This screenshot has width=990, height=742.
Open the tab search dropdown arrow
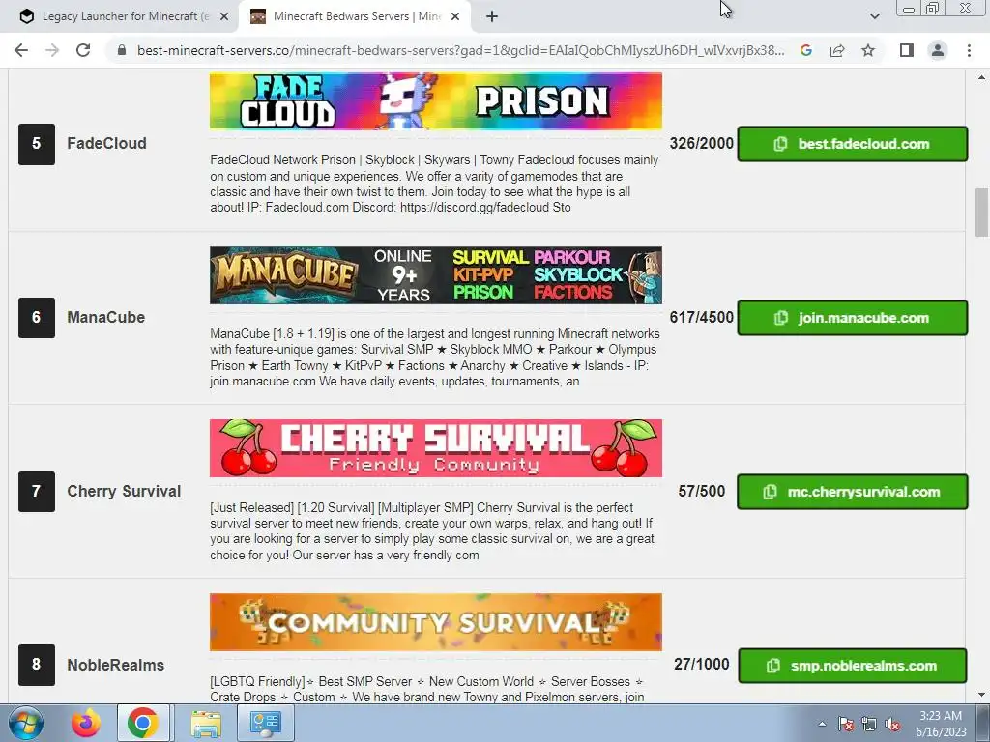(874, 16)
